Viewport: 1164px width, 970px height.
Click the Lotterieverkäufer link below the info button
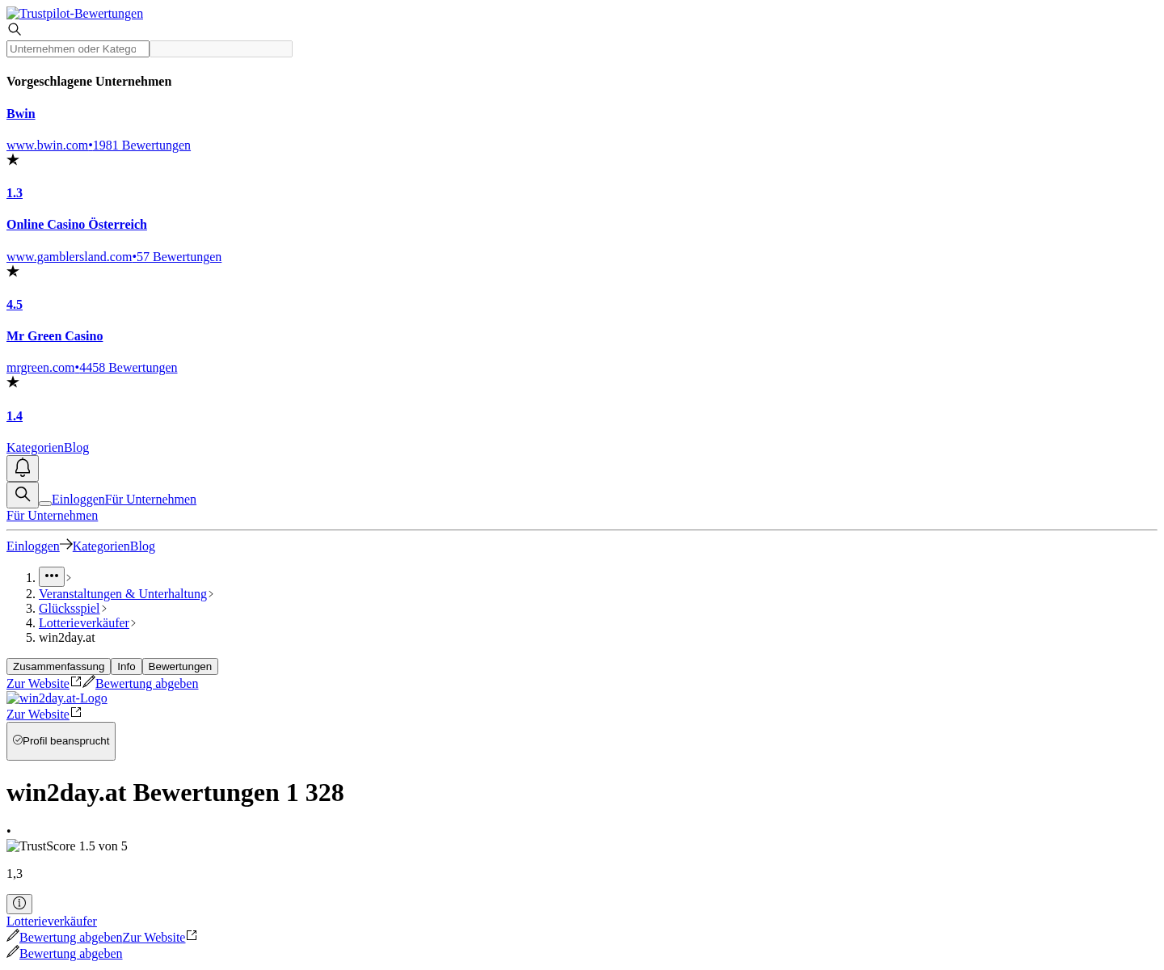coord(52,921)
